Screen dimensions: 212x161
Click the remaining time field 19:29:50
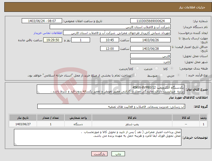point(53,40)
